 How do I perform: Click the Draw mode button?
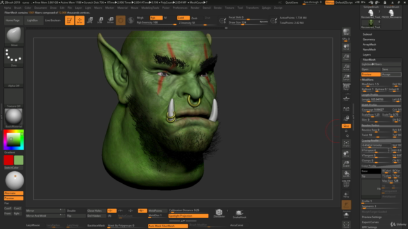click(80, 20)
